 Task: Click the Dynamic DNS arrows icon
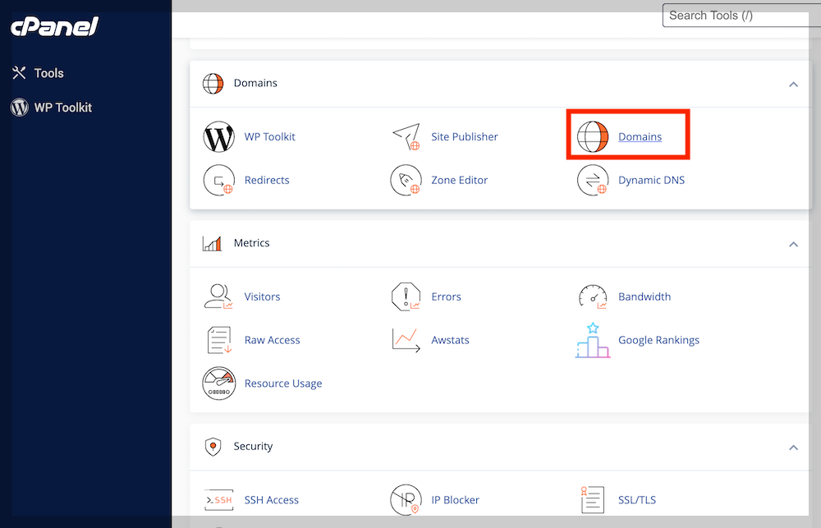(593, 180)
